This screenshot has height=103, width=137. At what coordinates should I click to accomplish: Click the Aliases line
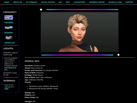[33, 68]
